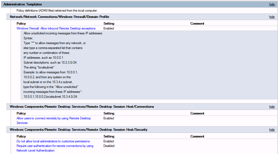Image resolution: width=278 pixels, height=154 pixels.
Task: Click Enabled setting for local administrators policy
Action: [x=109, y=141]
